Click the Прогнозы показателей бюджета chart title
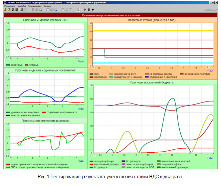 [x=152, y=82]
